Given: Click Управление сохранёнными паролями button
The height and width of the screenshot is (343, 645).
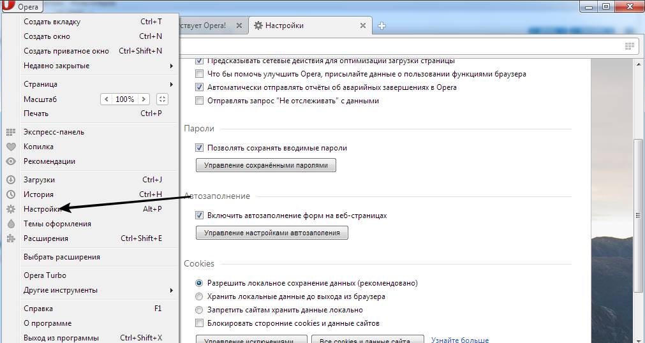Looking at the screenshot, I should click(x=265, y=166).
